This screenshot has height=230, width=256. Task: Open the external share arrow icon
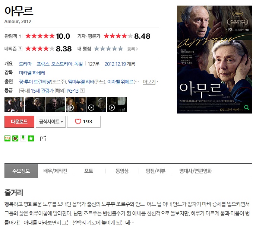click(x=43, y=138)
